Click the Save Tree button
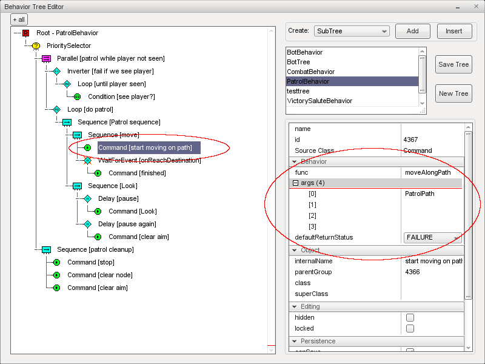The image size is (485, 364). point(453,65)
